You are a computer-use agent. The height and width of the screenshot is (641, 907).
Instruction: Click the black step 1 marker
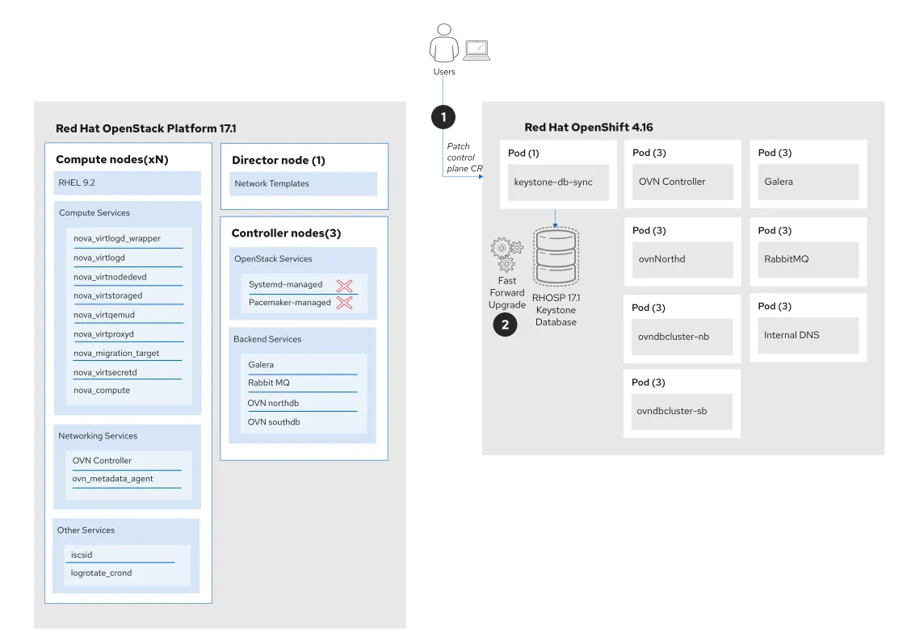443,116
